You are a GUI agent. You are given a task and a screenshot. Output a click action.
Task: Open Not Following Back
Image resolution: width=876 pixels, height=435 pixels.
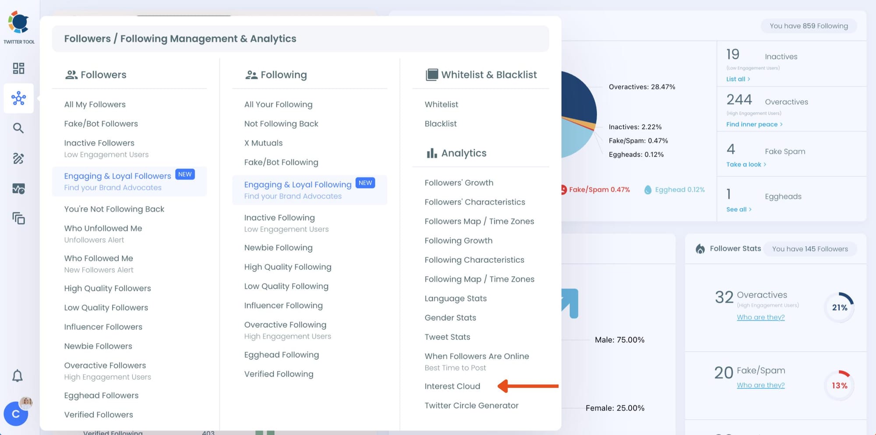[x=281, y=124]
